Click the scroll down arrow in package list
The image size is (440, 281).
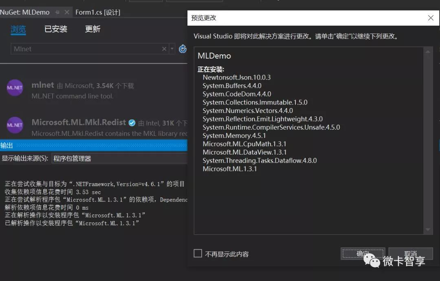click(x=428, y=230)
